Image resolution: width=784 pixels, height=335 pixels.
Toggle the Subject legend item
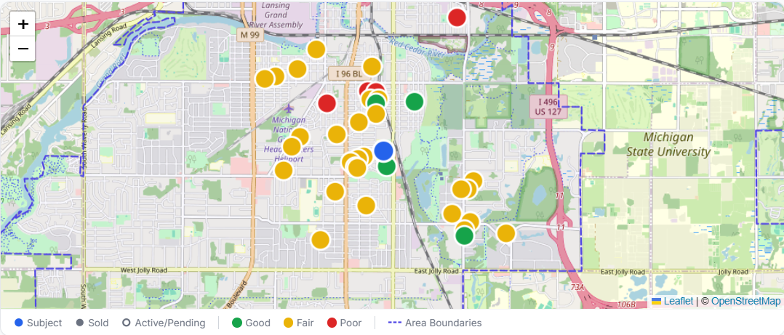(x=38, y=323)
